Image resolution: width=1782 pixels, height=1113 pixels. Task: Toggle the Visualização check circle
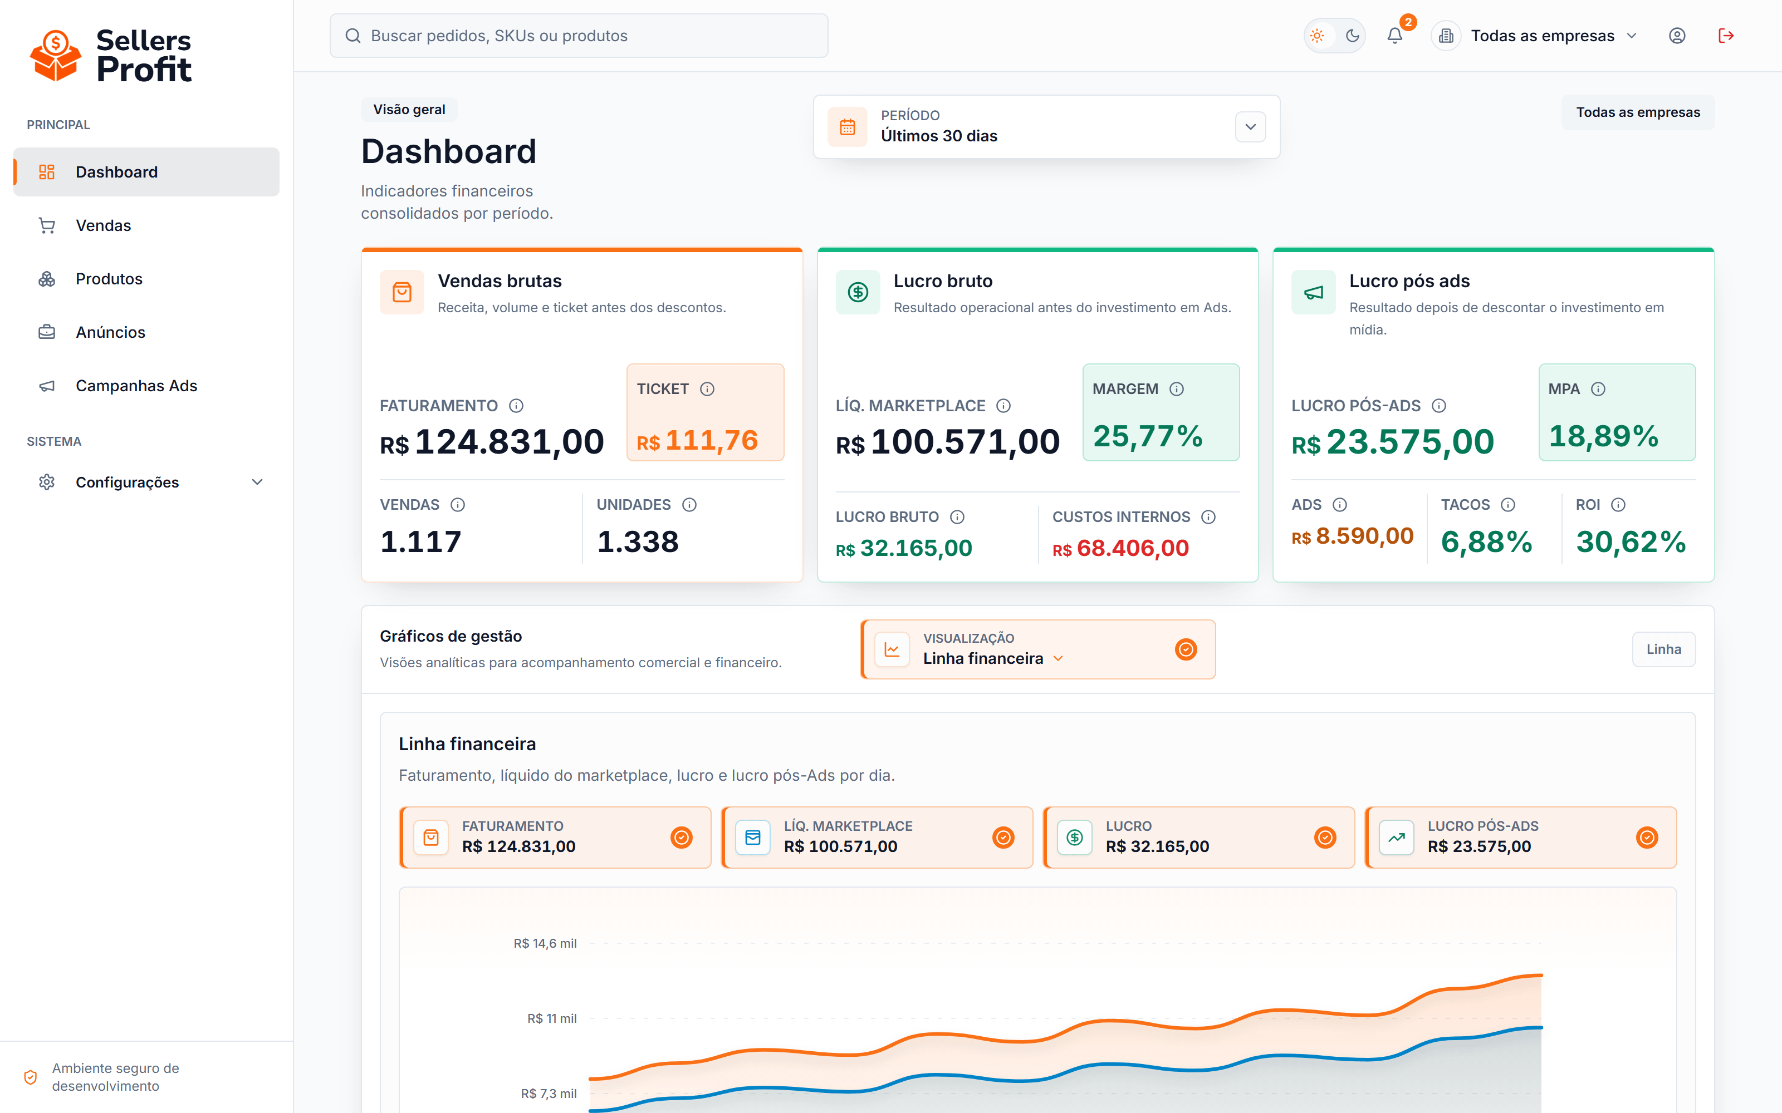(x=1186, y=649)
